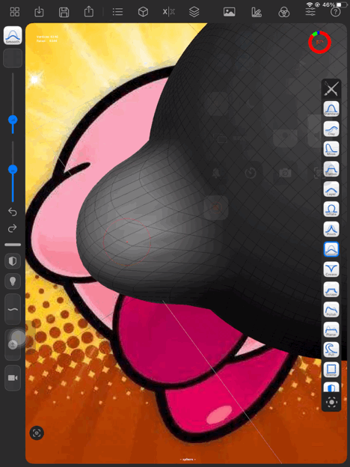Viewport: 350px width, 467px height.
Task: Select the Crease tool
Action: (331, 269)
